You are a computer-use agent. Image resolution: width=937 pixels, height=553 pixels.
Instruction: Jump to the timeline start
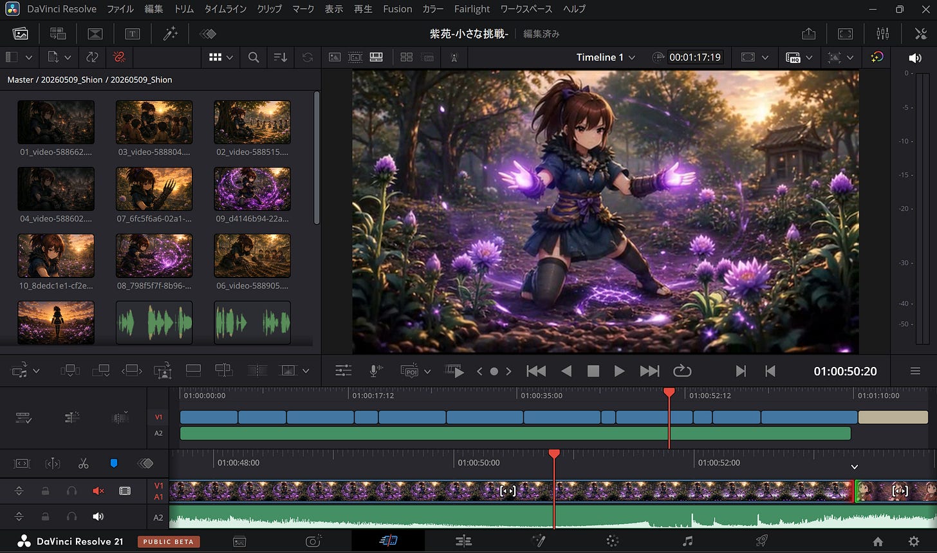coord(536,371)
